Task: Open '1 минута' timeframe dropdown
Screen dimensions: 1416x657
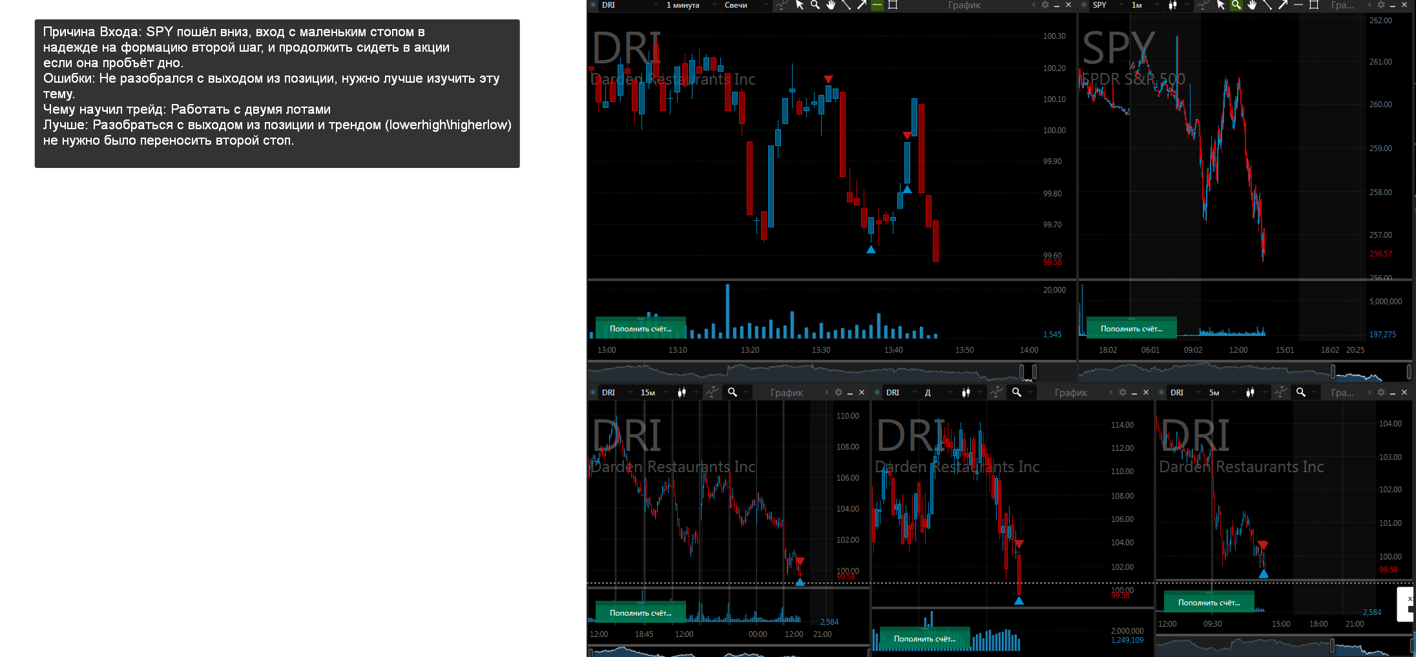Action: (x=691, y=5)
